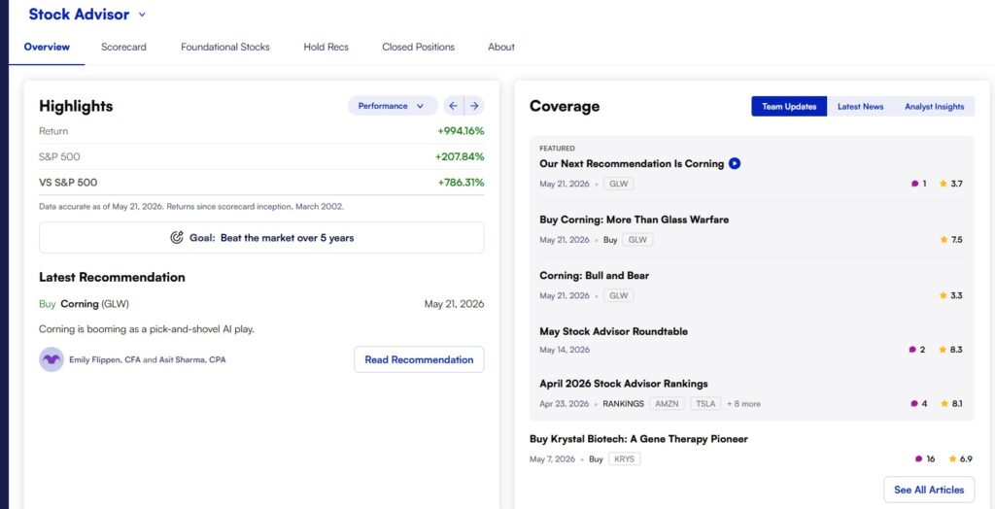The image size is (995, 509).
Task: Click the S&P 500 value '+207.84%'
Action: click(460, 156)
